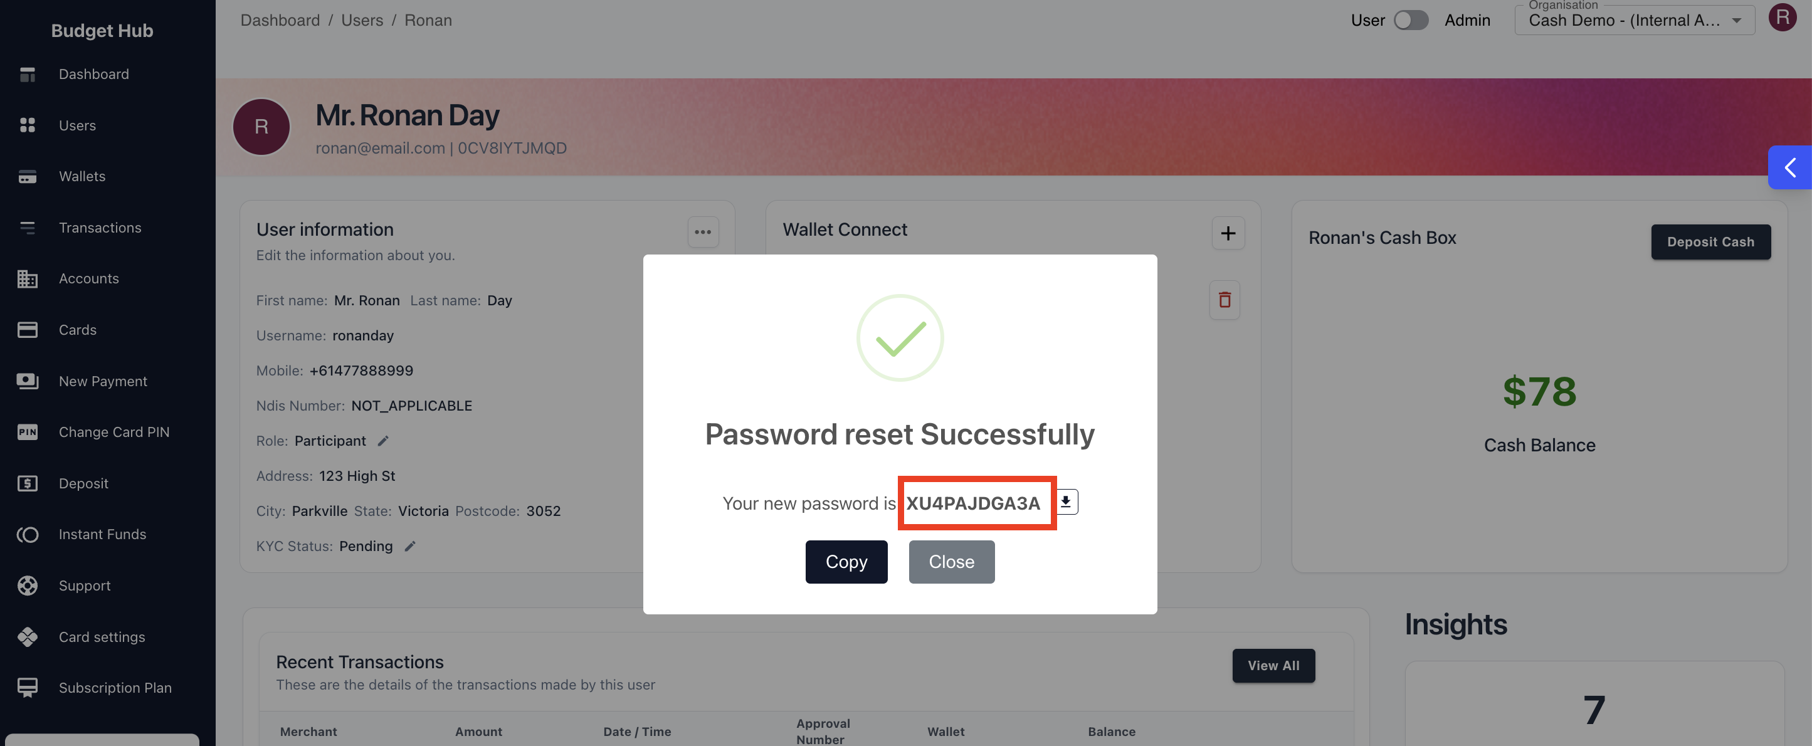The height and width of the screenshot is (746, 1812).
Task: Click the R profile avatar top right
Action: pyautogui.click(x=1782, y=17)
